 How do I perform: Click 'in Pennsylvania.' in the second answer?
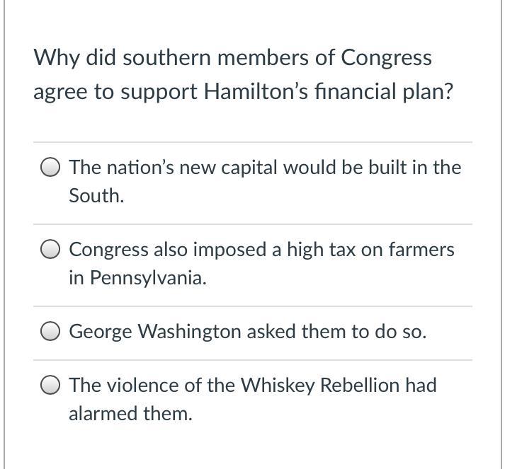click(x=137, y=278)
